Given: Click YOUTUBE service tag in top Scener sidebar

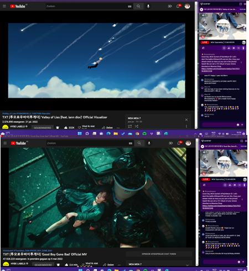Looking at the screenshot, I should (x=242, y=9).
